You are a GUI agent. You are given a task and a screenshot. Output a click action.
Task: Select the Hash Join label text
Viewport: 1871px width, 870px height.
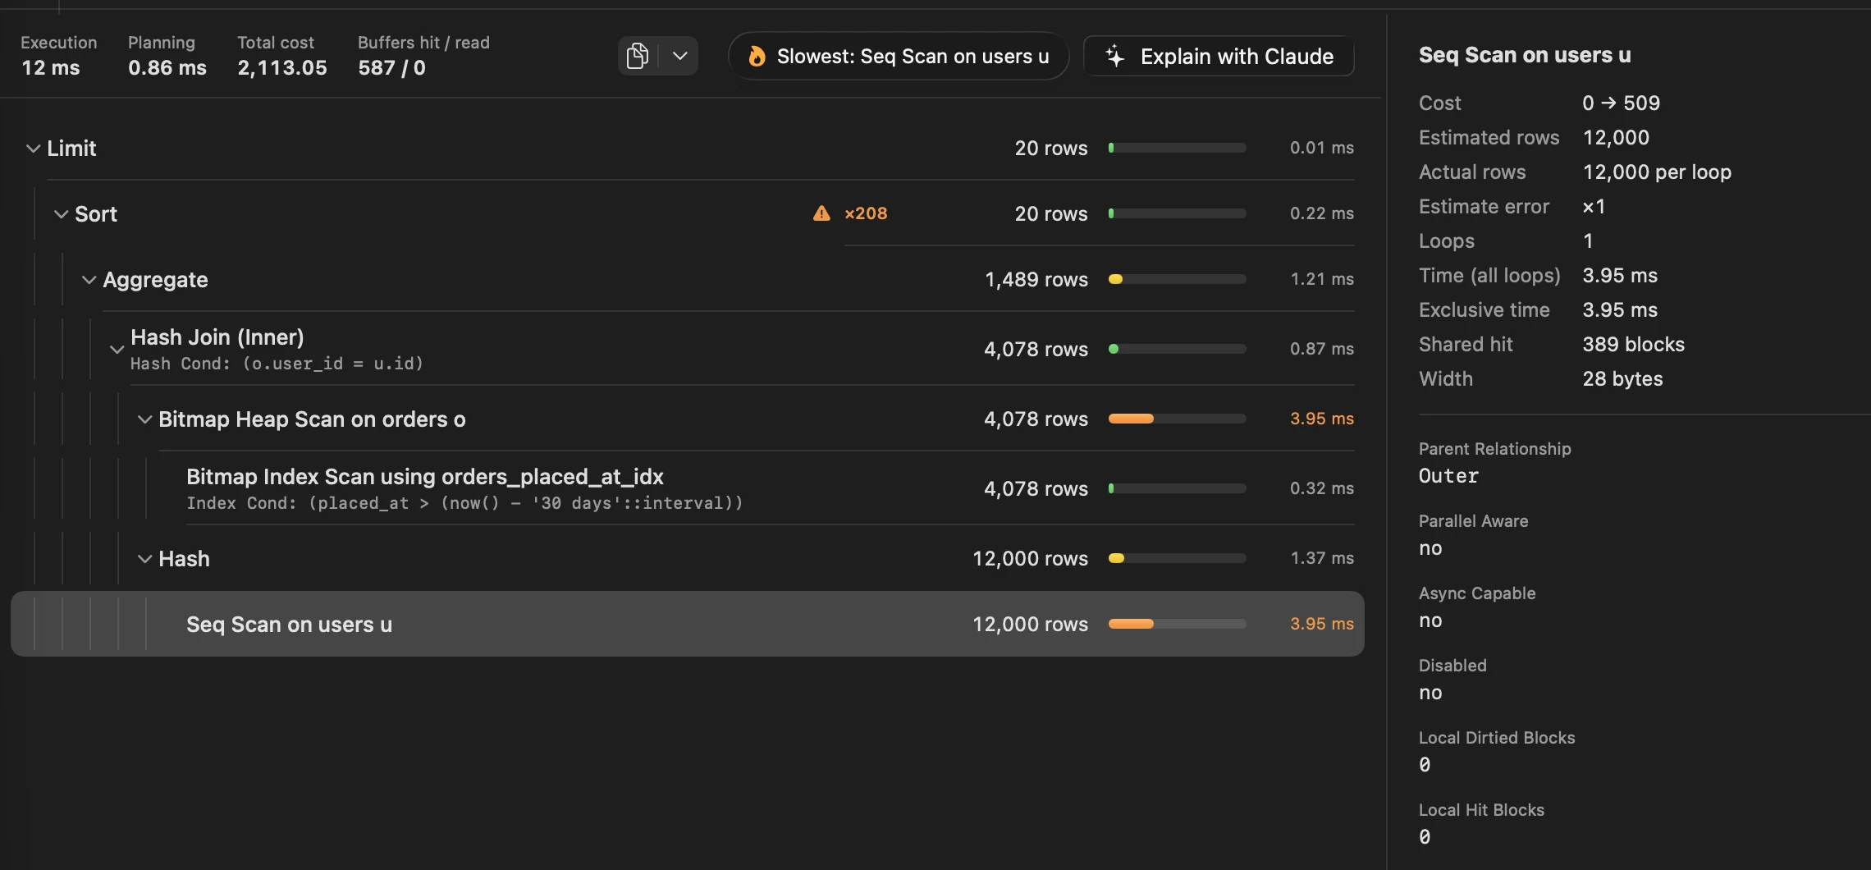coord(217,337)
